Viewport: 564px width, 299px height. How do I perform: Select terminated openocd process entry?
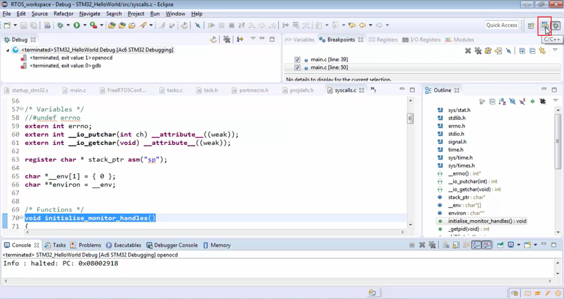66,58
